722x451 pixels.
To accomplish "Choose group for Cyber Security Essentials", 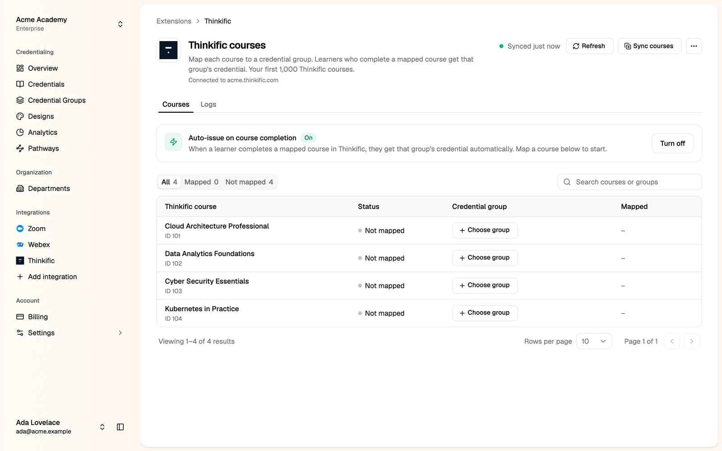I will 485,285.
